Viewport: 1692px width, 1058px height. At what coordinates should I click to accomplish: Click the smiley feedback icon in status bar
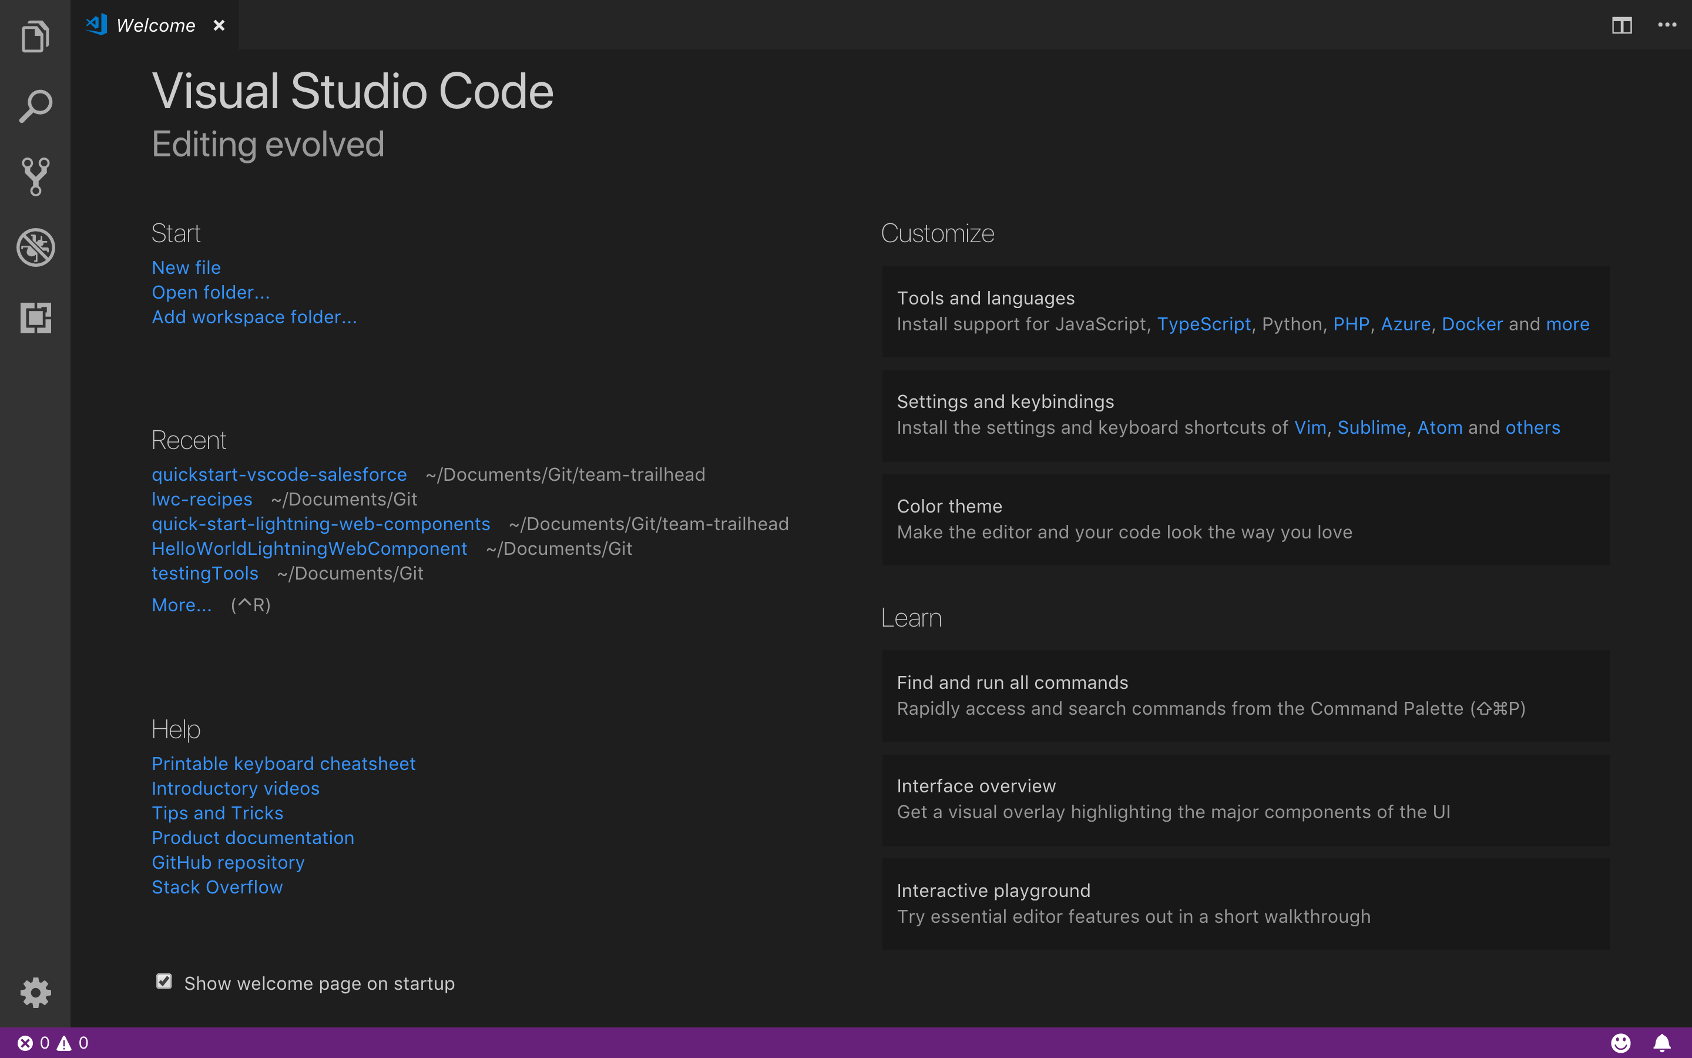pyautogui.click(x=1620, y=1042)
